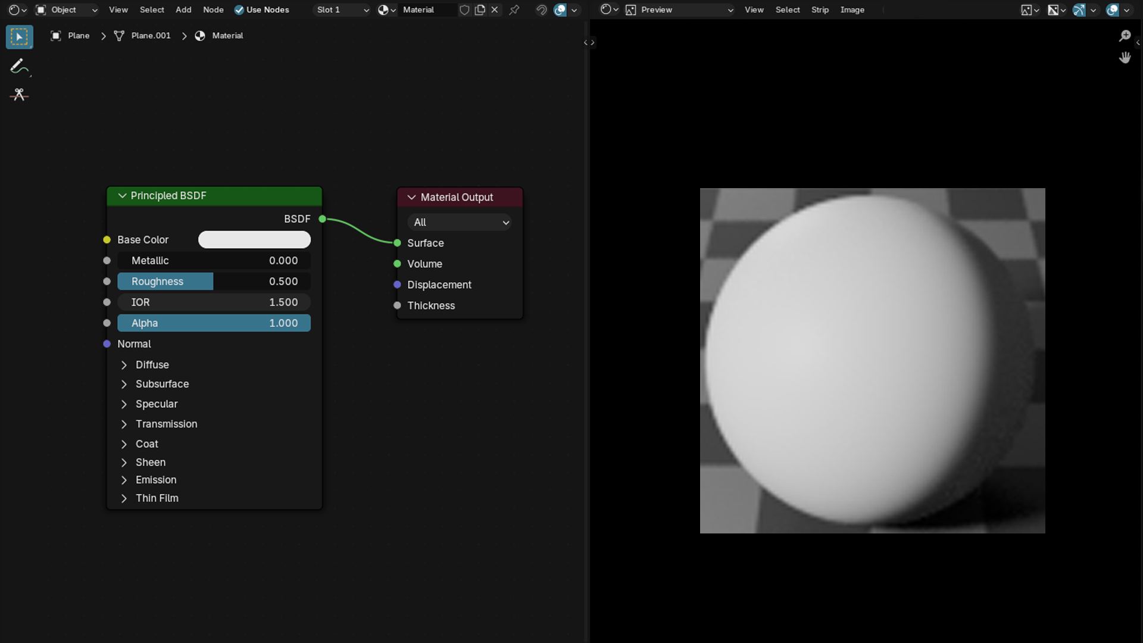Activate the Select Box tool
This screenshot has width=1143, height=643.
(20, 37)
